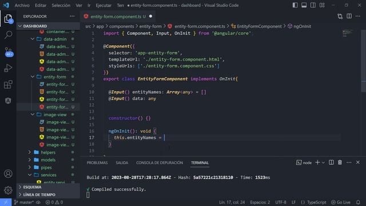Screen dimensions: 366x206
Task: Click the open changes compare icon
Action: click(x=340, y=16)
